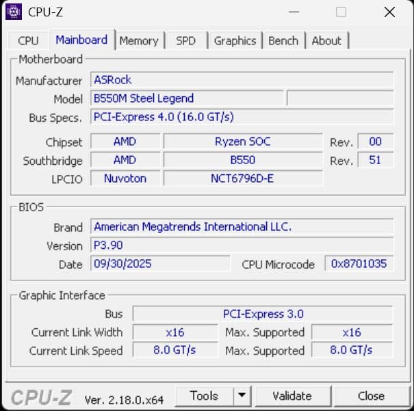Select the Mainboard tab
414x411 pixels.
click(81, 40)
